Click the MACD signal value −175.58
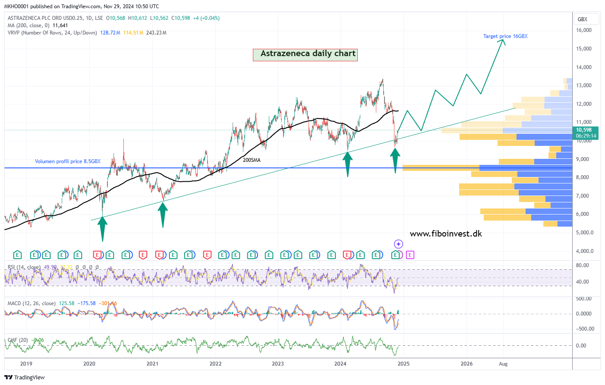 [x=87, y=303]
